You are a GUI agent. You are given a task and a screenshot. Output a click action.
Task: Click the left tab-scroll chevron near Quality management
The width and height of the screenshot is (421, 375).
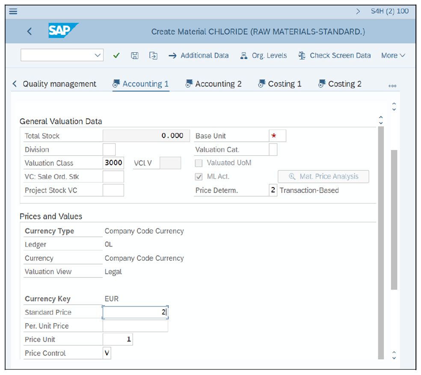(14, 84)
